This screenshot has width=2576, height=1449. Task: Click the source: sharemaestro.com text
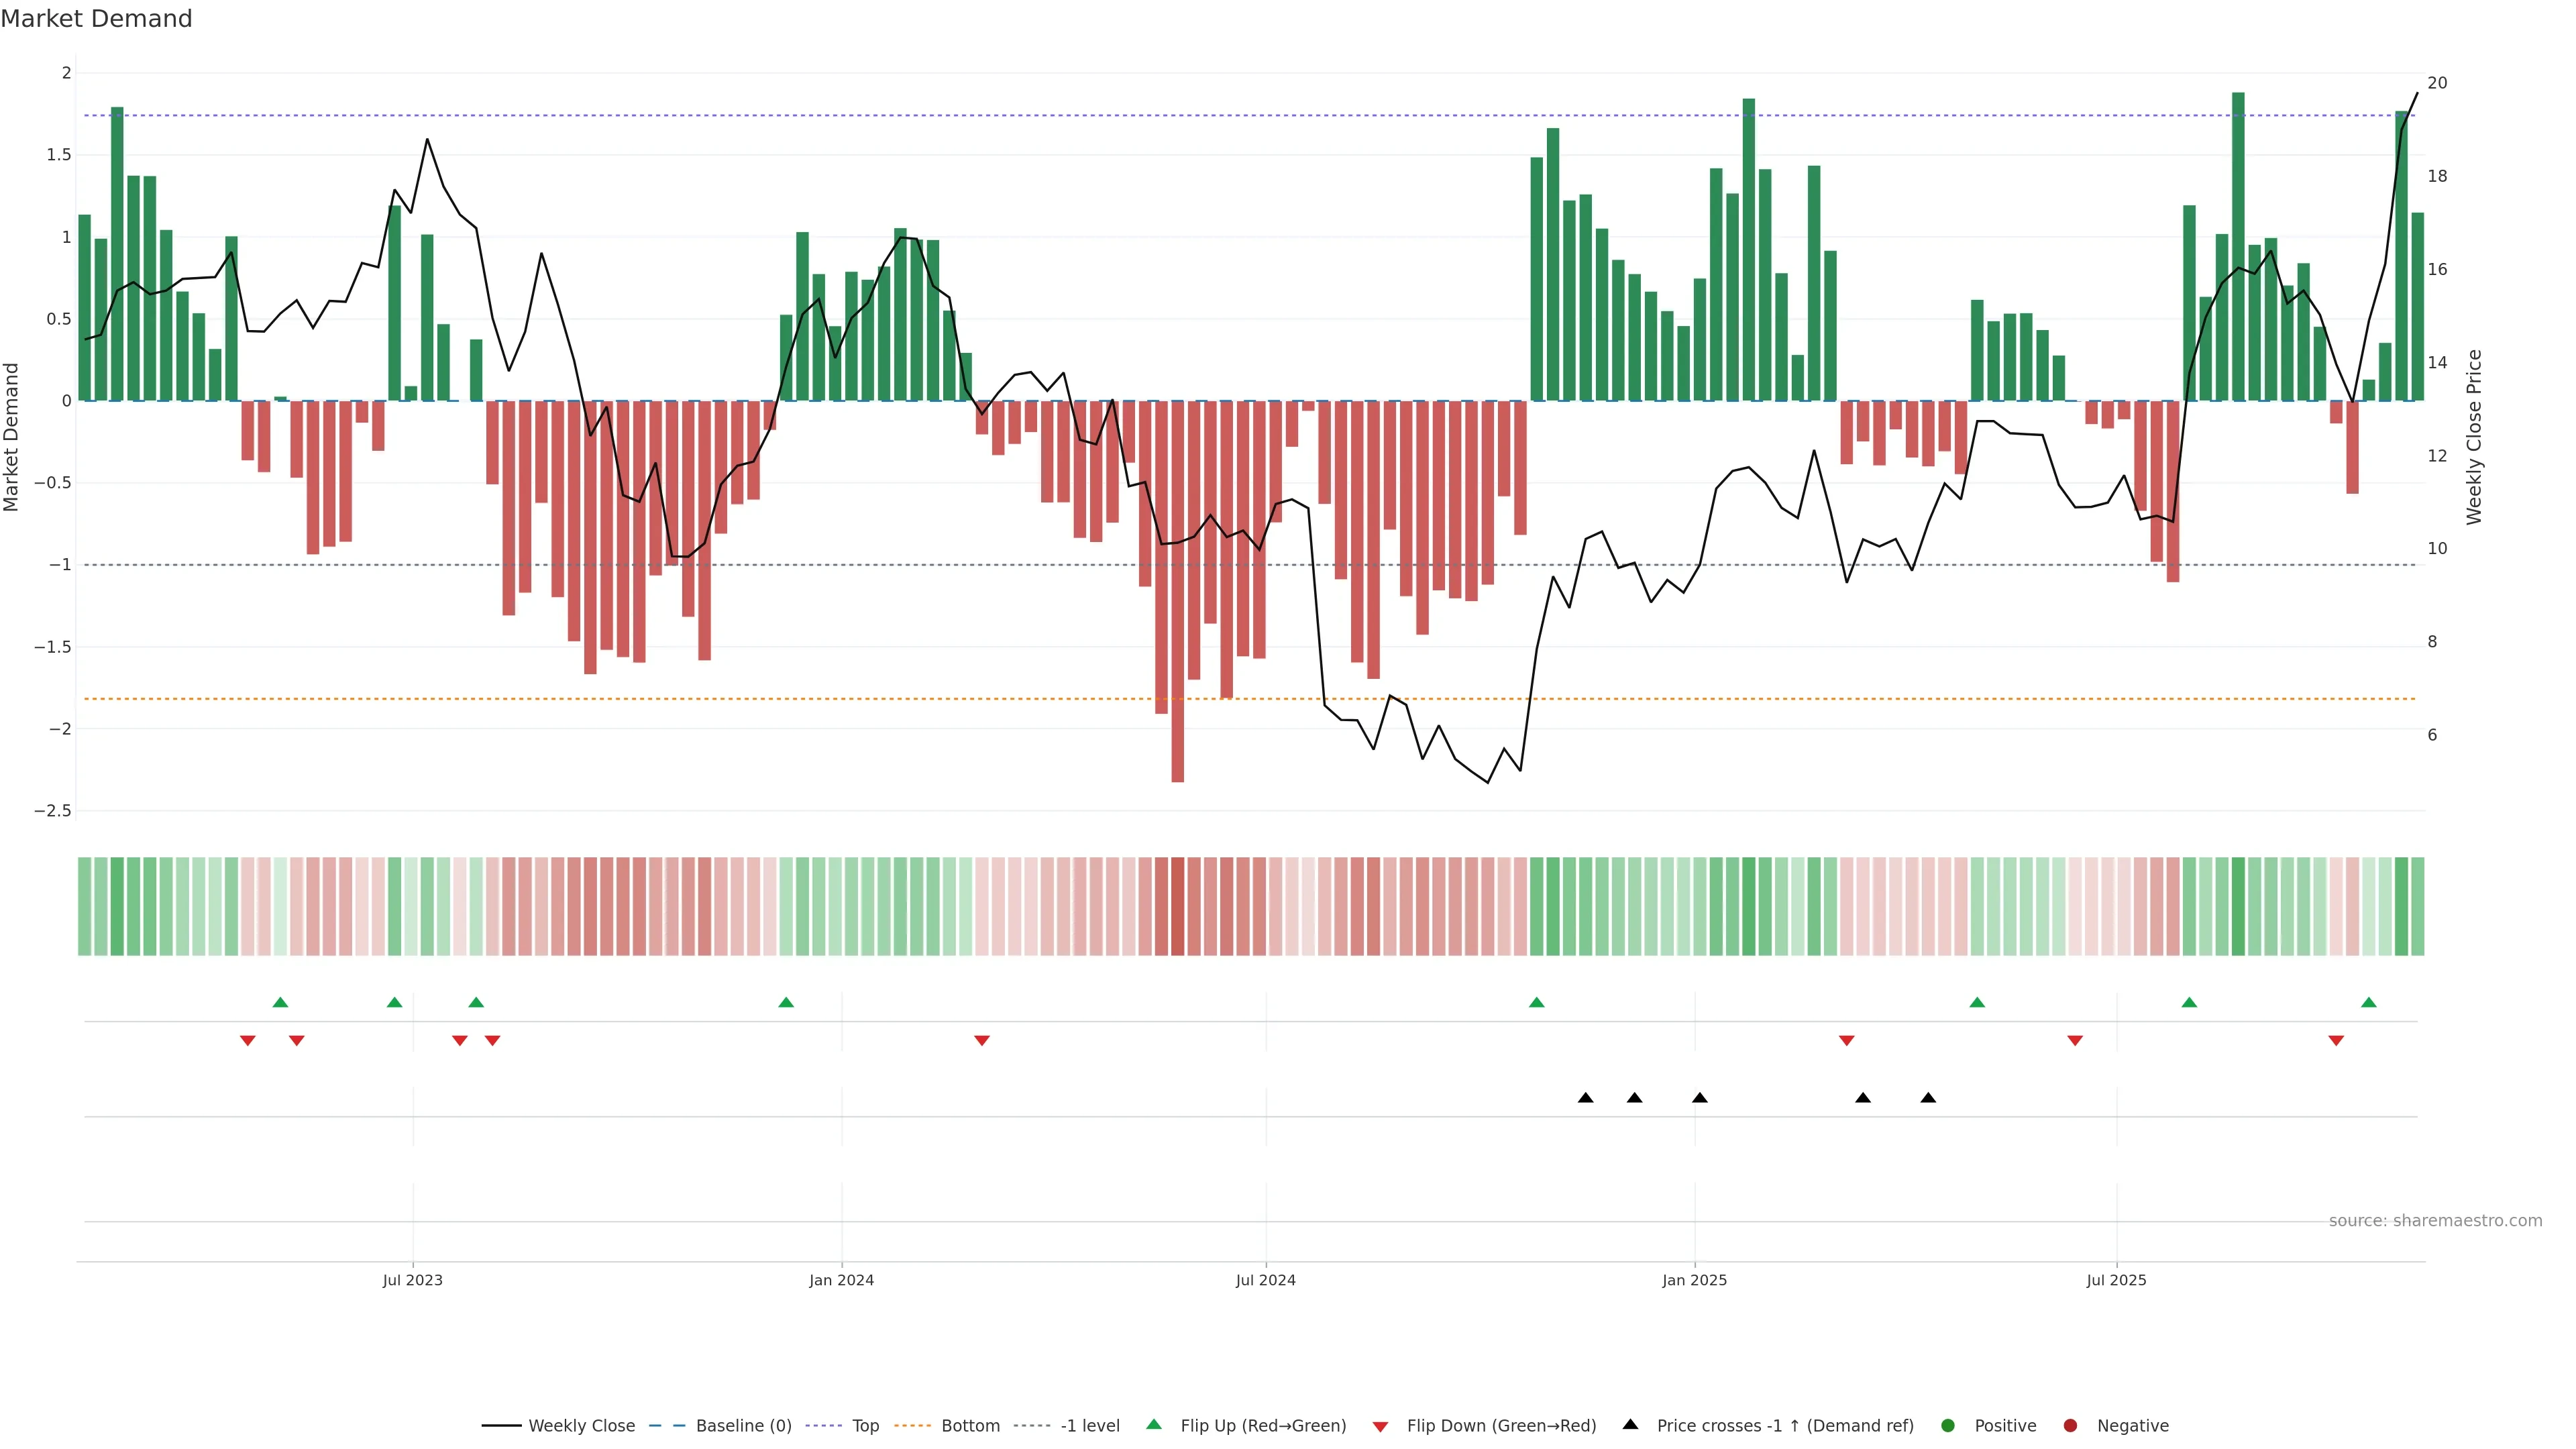[x=2435, y=1221]
